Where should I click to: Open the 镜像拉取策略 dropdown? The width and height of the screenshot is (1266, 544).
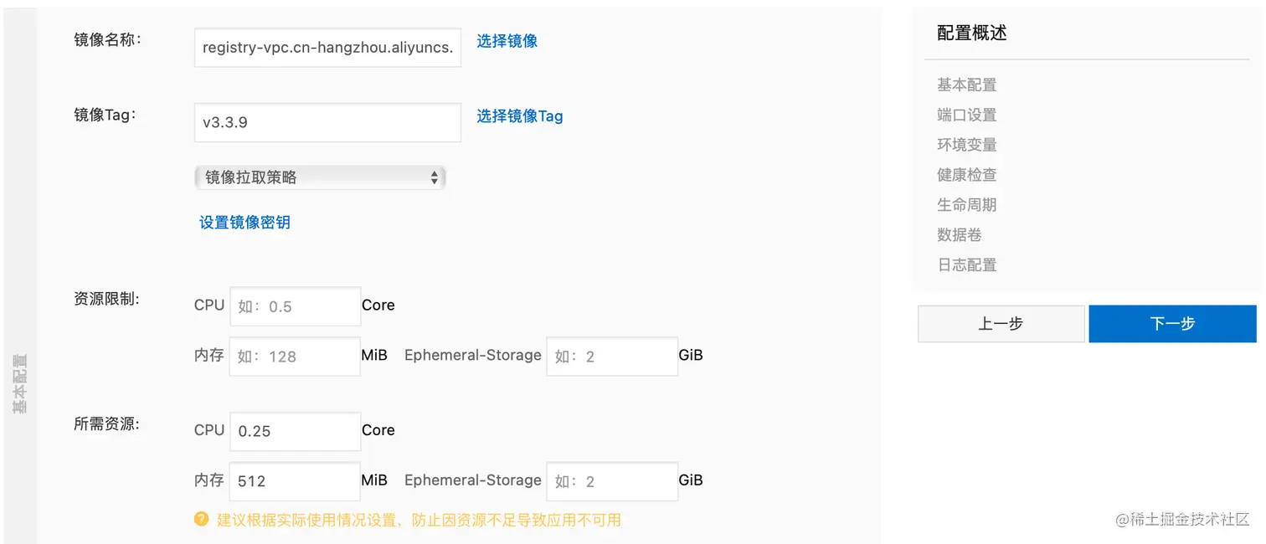(320, 177)
